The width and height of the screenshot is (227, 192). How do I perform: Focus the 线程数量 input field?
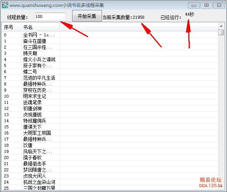coord(50,16)
